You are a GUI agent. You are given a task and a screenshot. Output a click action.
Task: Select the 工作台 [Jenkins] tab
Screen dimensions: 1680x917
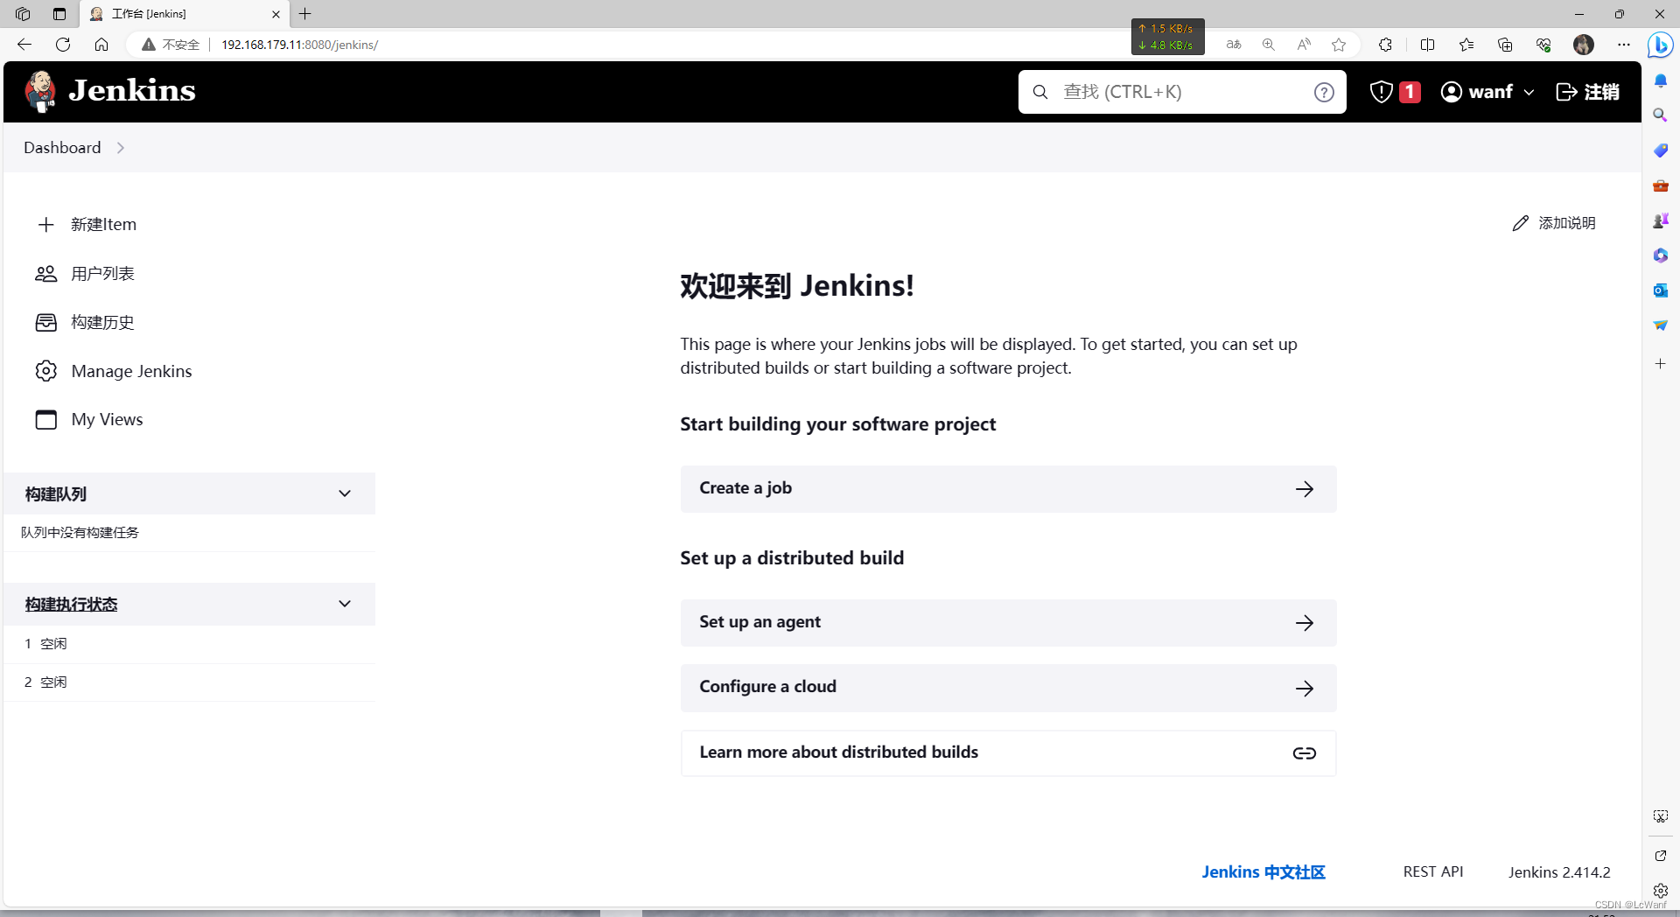(x=184, y=14)
